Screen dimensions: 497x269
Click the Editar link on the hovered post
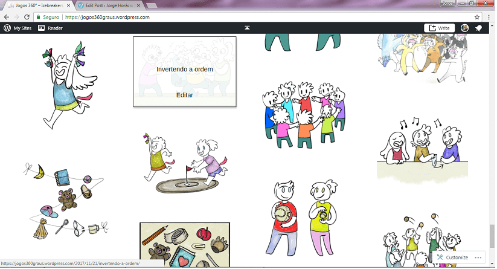[184, 95]
